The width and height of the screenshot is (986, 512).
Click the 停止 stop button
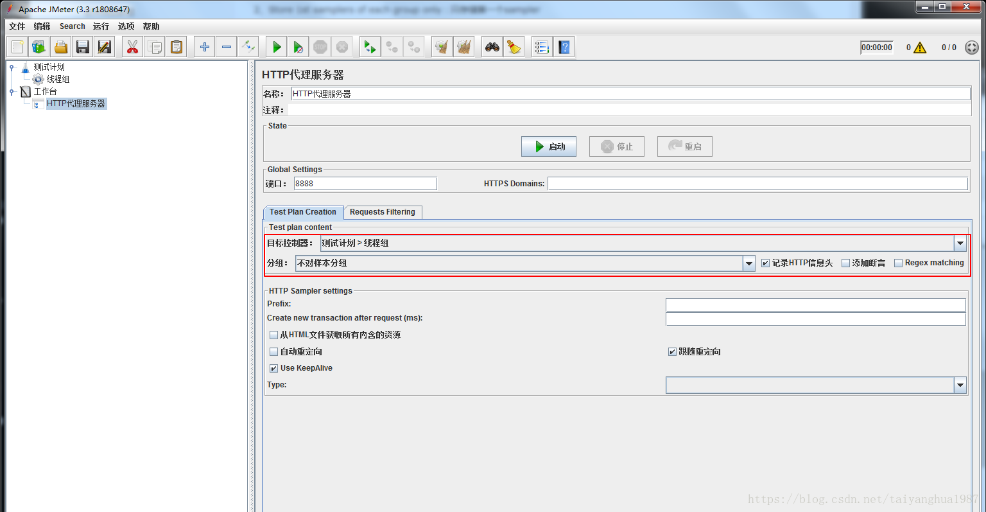617,146
